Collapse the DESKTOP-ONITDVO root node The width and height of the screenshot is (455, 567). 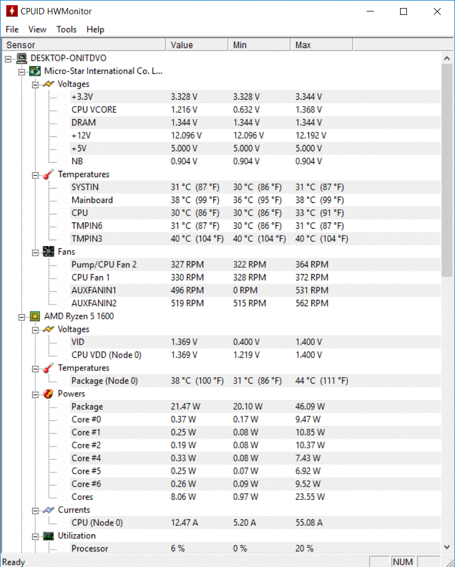tap(8, 58)
